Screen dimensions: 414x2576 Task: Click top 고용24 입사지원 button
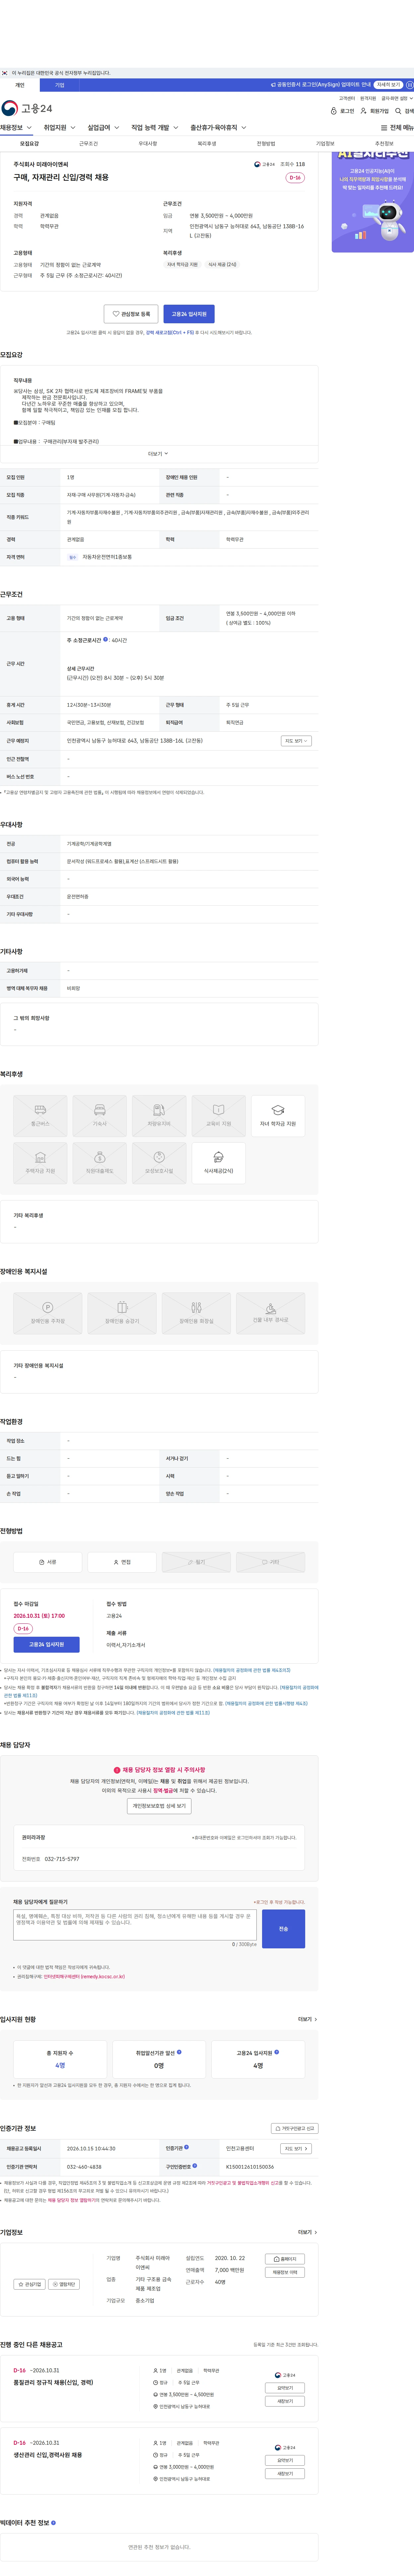pos(188,314)
